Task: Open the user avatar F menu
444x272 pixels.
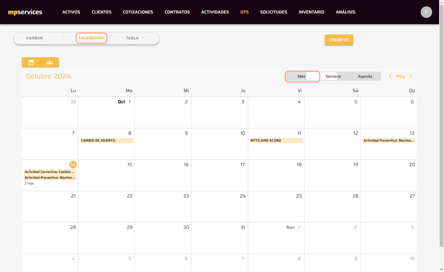Action: (426, 12)
